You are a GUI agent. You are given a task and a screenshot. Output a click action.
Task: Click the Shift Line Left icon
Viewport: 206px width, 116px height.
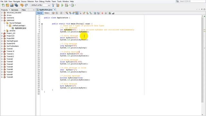pos(95,13)
